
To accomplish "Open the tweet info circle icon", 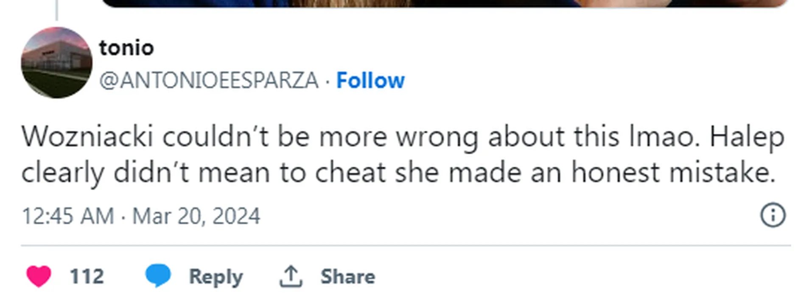I will pos(773,215).
